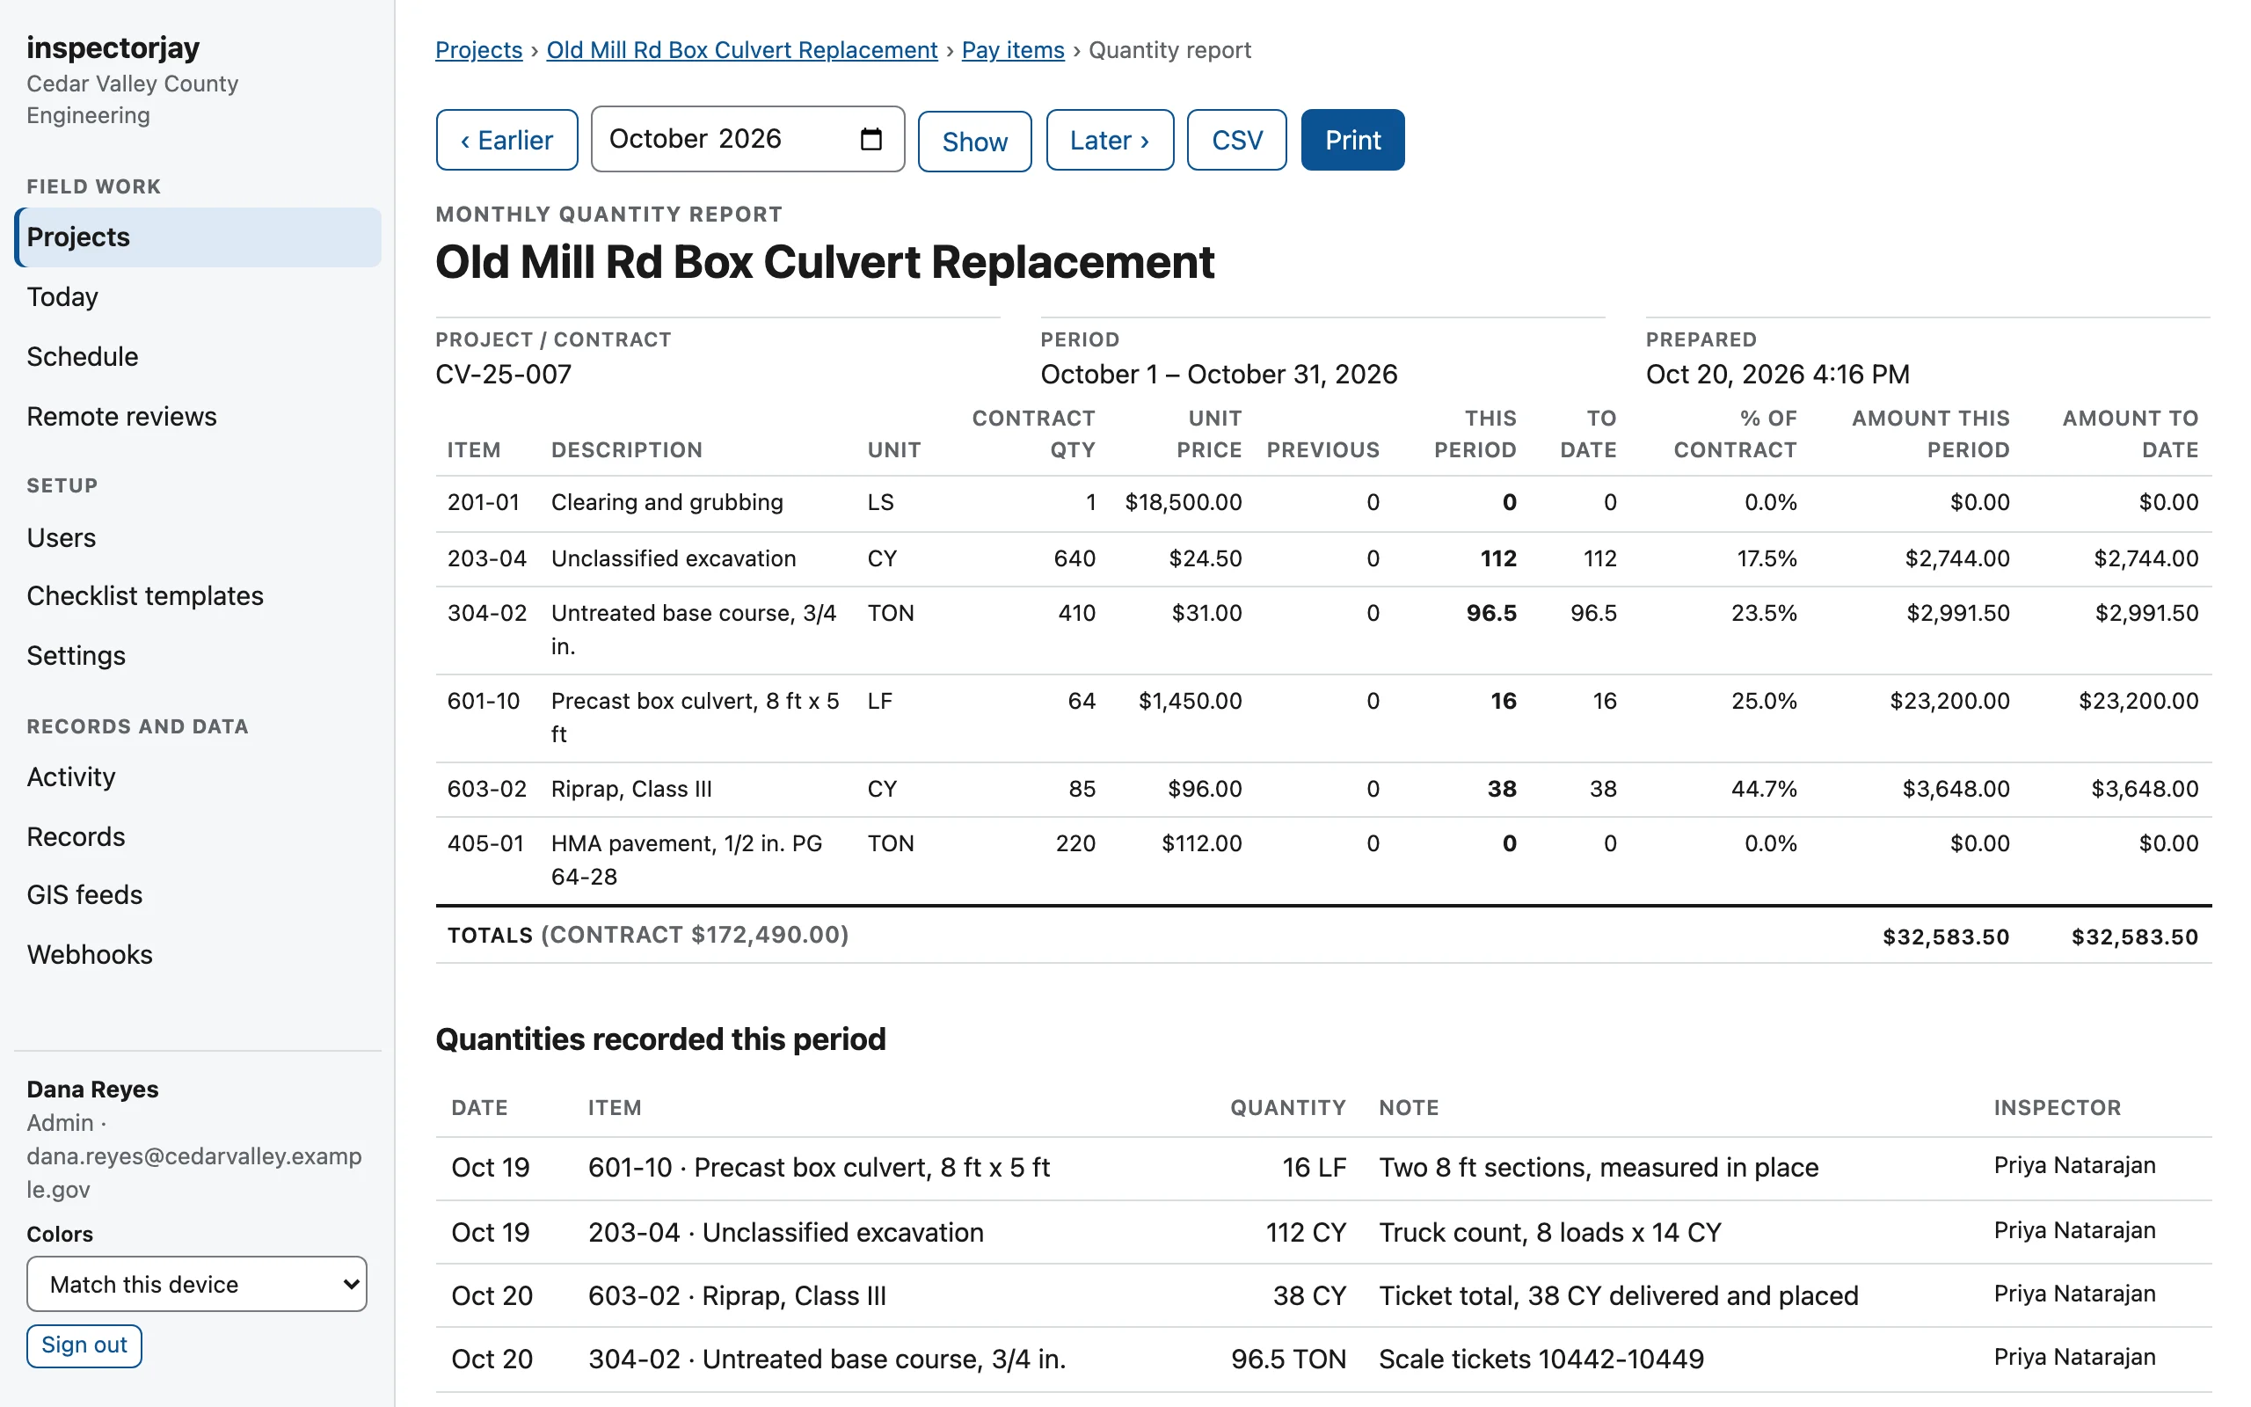Click the $23,200.00 amount this period cell
The height and width of the screenshot is (1407, 2251).
coord(1949,701)
